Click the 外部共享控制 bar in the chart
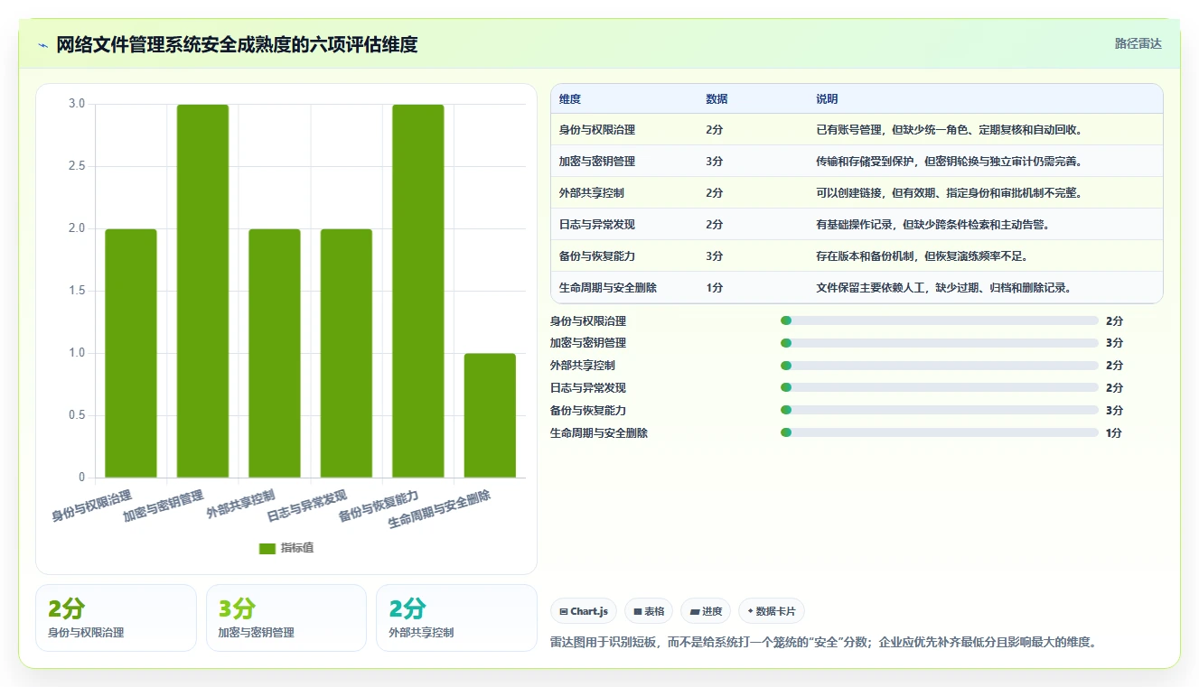 [275, 353]
